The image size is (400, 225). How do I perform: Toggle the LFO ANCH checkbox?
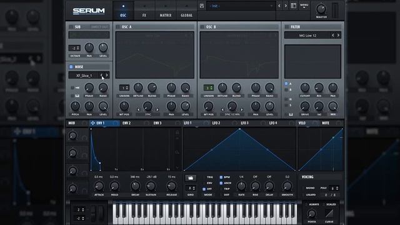pyautogui.click(x=221, y=183)
